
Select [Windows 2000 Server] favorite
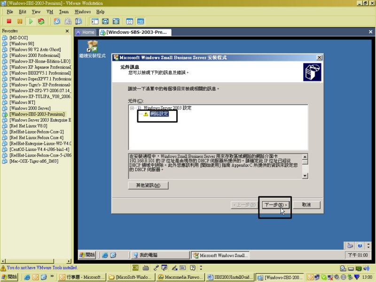click(30, 108)
